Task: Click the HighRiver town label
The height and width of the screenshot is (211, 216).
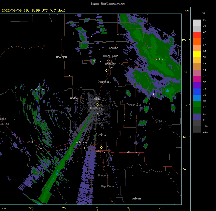Action: coord(108,186)
